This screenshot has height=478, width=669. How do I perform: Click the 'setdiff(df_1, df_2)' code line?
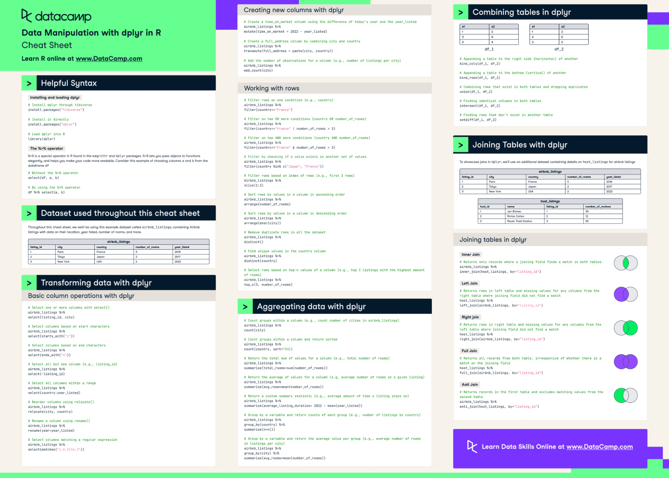tap(478, 120)
